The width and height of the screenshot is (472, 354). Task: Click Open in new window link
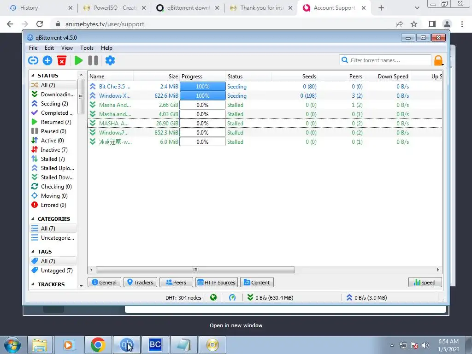coord(236,325)
